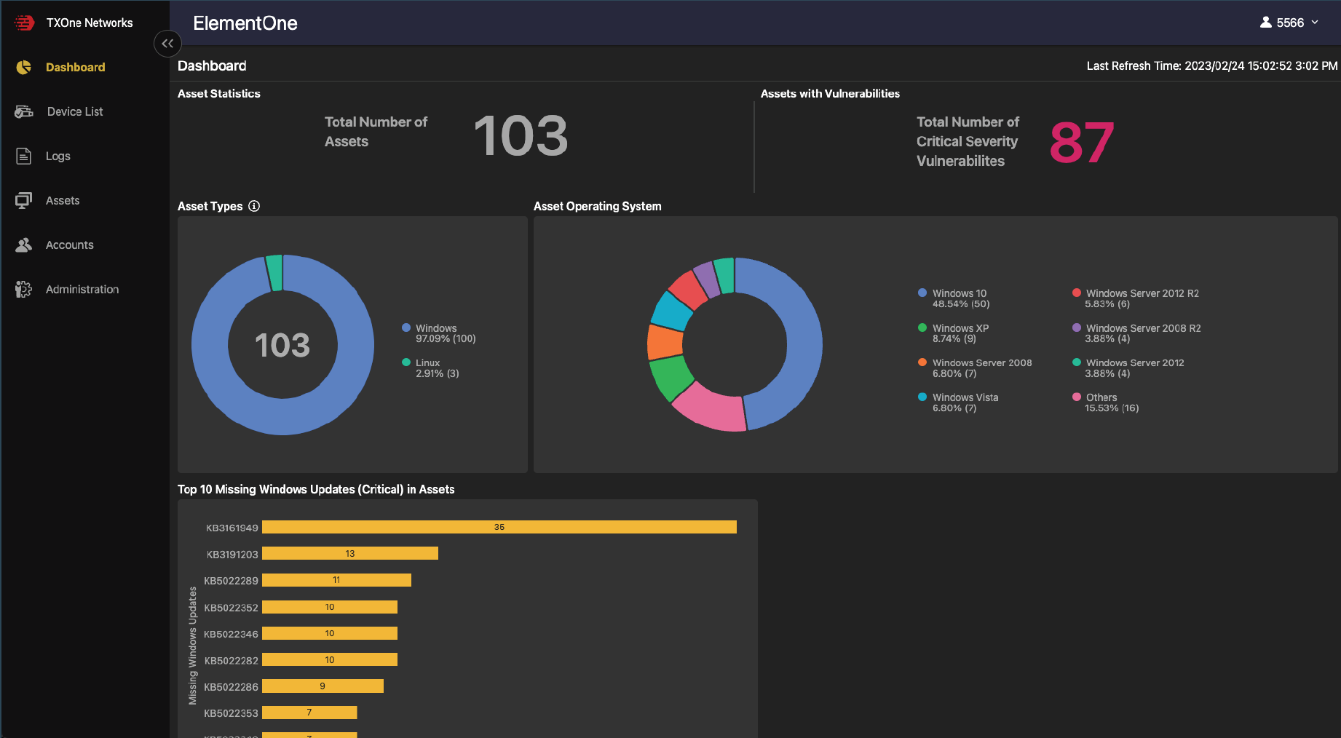Screen dimensions: 1341x738
Task: Toggle Windows Server 2012 legend entry
Action: [1128, 368]
